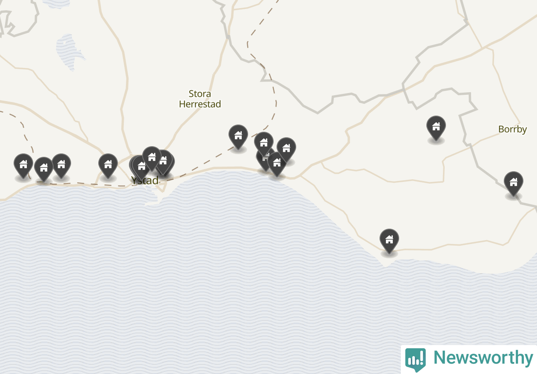Select the third house marker from the left
537x374 pixels.
61,164
